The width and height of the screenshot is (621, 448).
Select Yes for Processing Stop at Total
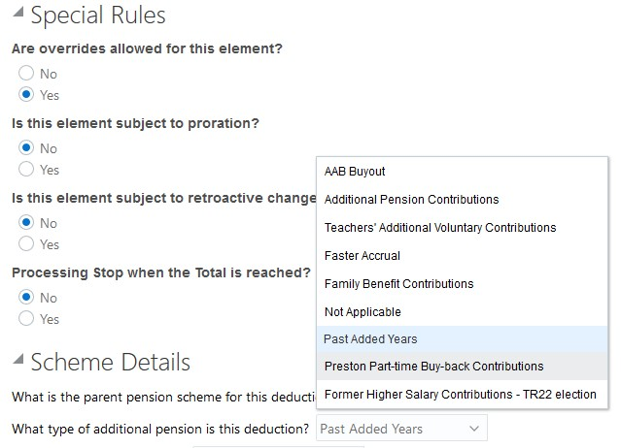(26, 319)
